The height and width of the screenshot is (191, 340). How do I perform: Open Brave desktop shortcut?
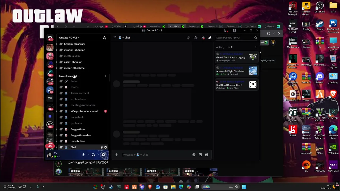pos(333,95)
